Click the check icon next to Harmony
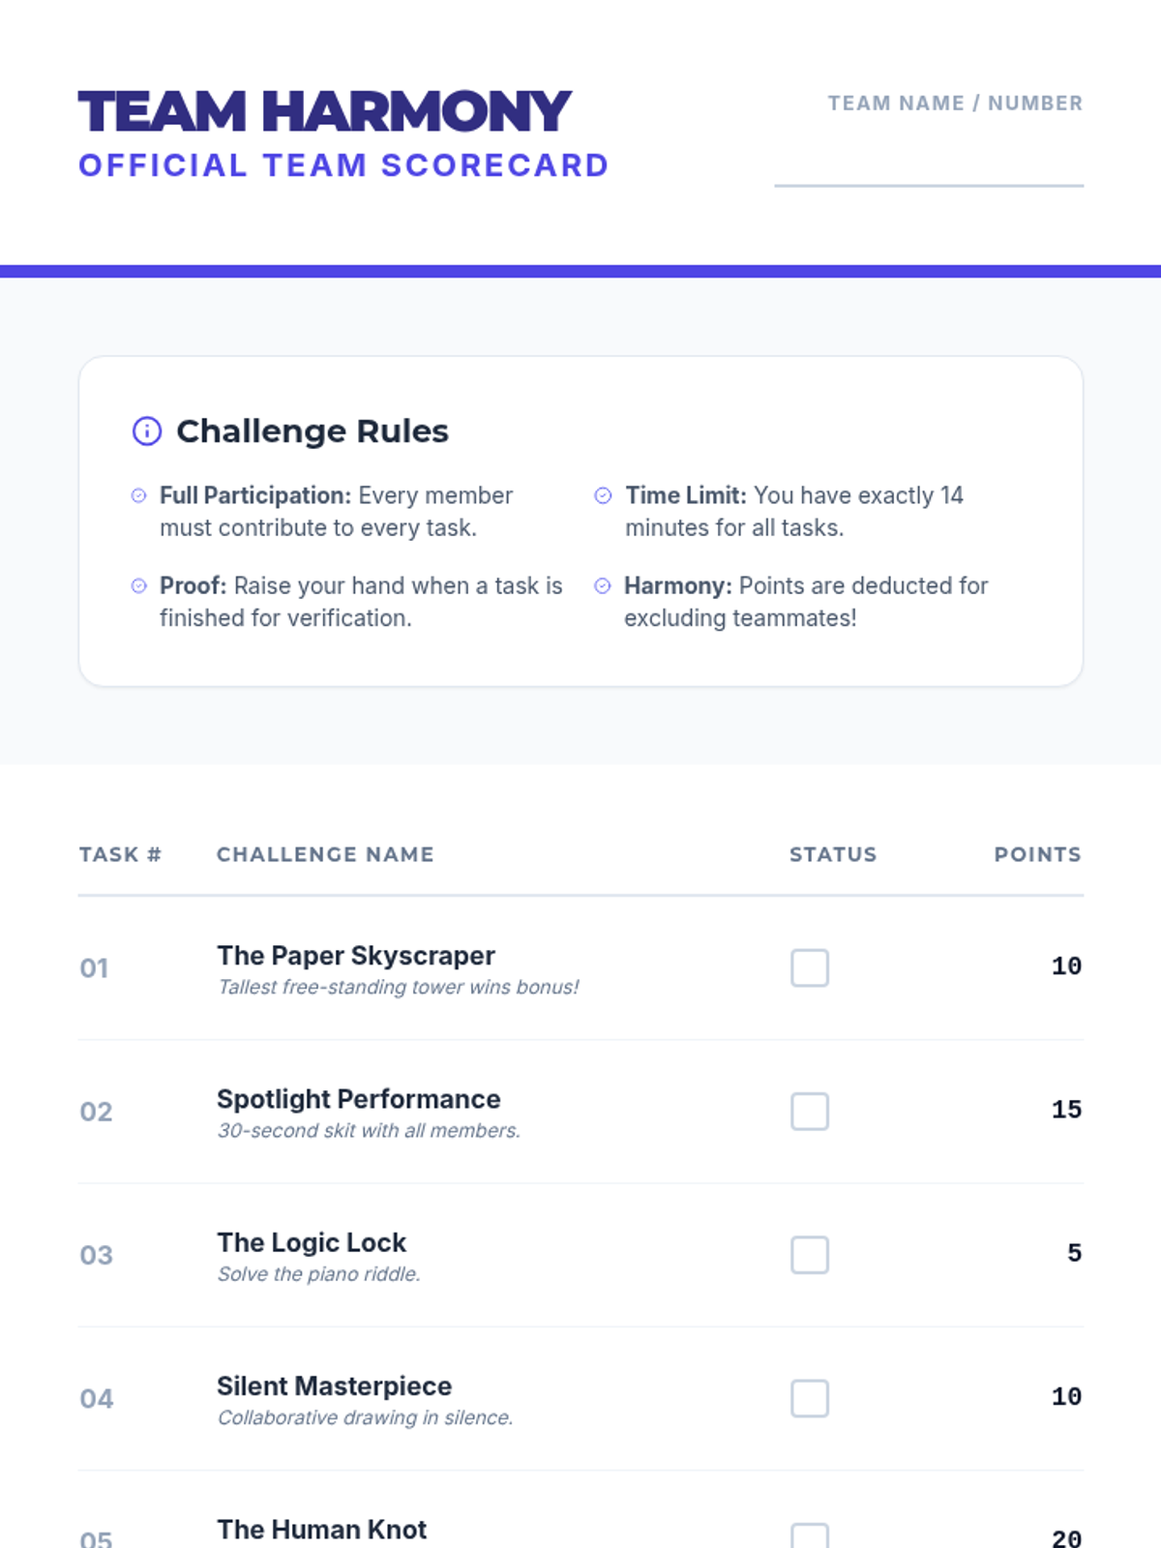The height and width of the screenshot is (1548, 1161). [x=603, y=585]
